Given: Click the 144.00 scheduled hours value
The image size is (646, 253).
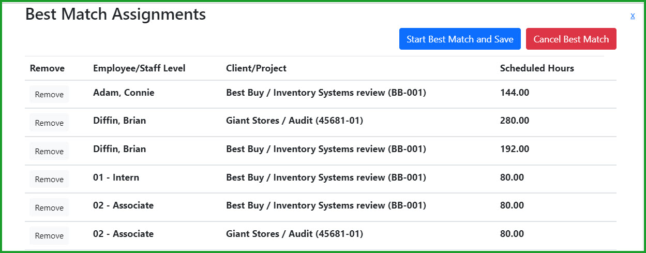Looking at the screenshot, I should click(x=515, y=93).
